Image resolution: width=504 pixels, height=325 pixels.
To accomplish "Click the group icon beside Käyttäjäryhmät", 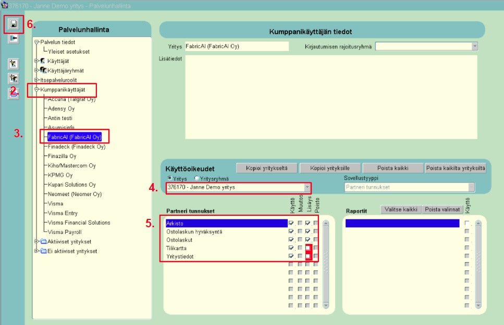I will coord(43,70).
